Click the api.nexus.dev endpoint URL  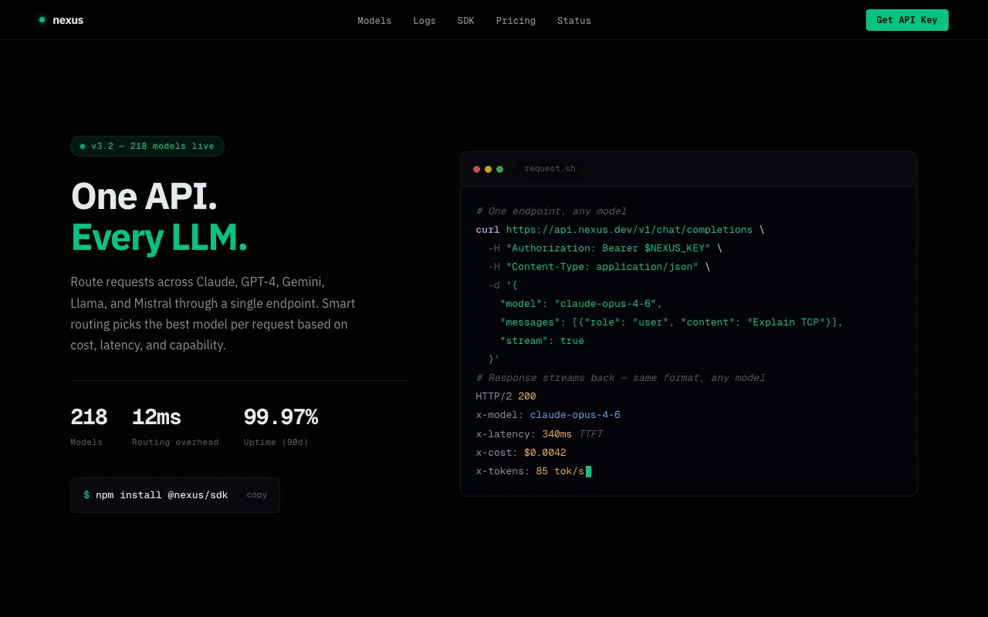tap(629, 229)
